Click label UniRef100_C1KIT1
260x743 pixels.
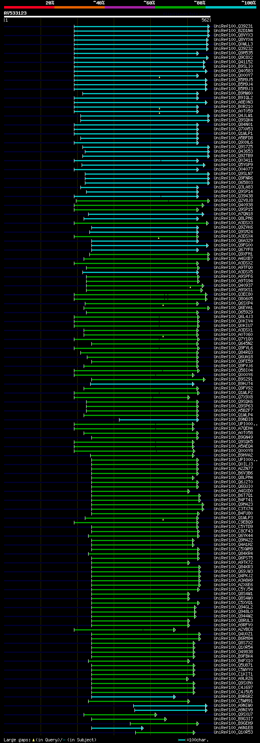click(233, 674)
